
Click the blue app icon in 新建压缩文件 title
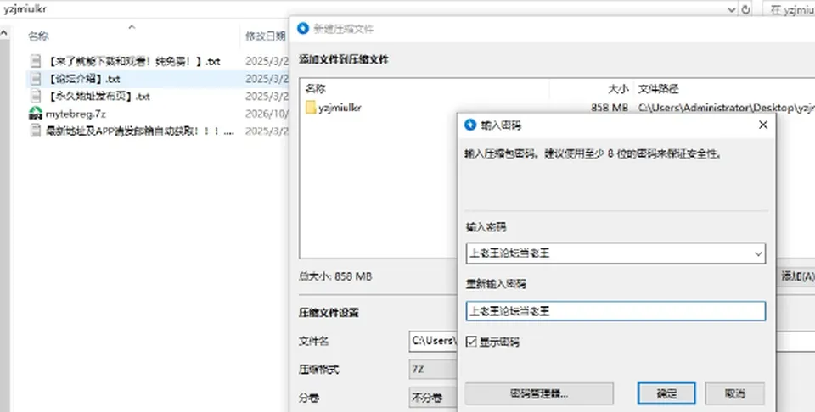pos(303,29)
